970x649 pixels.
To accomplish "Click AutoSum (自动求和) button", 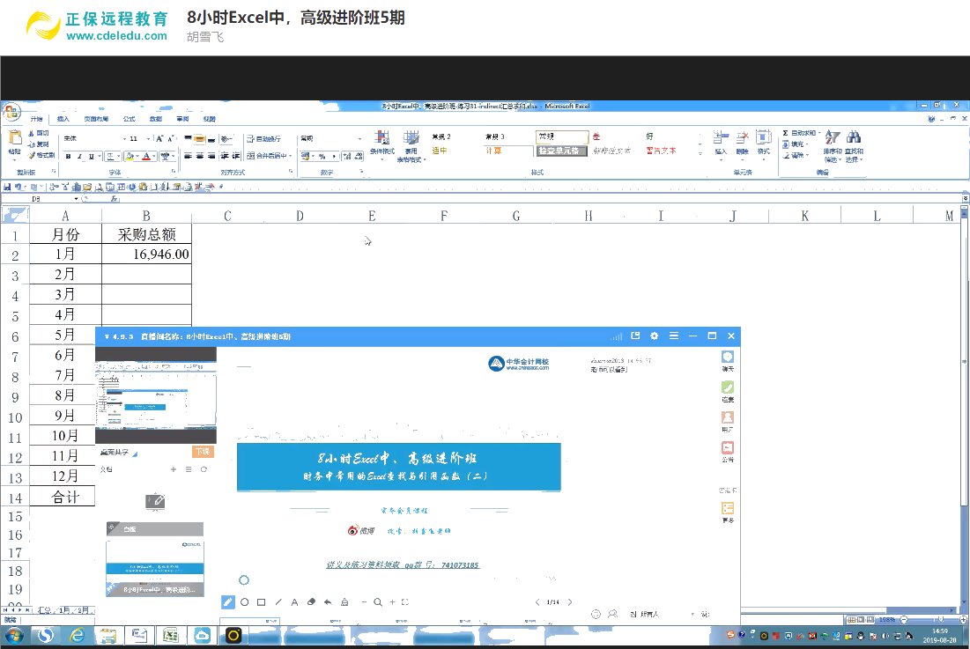I will click(x=801, y=133).
